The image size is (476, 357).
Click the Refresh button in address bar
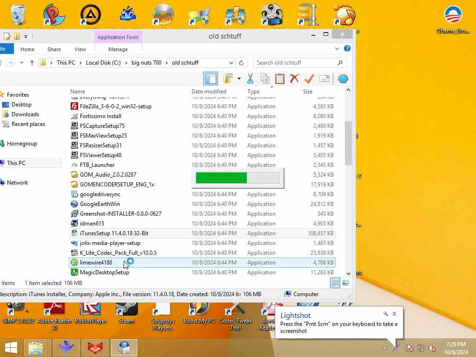(x=241, y=63)
